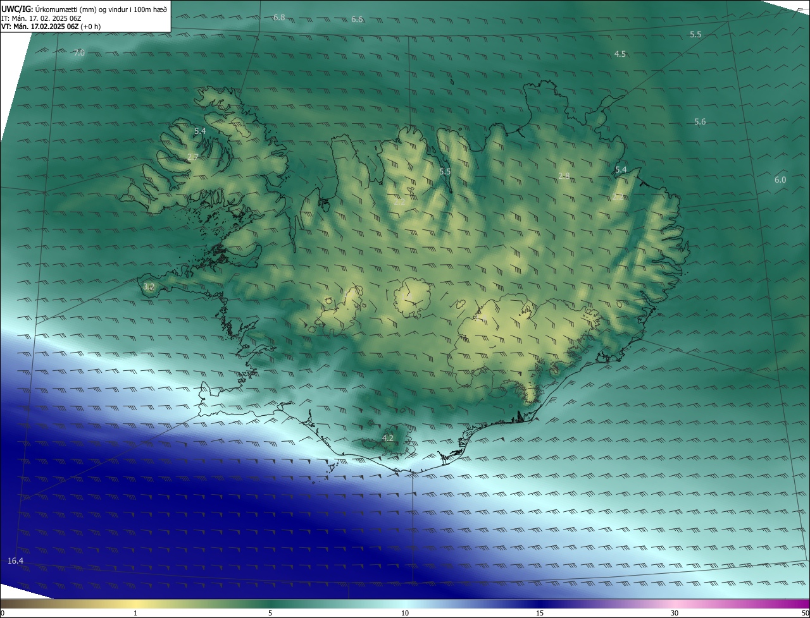Click the 6.6 value label
This screenshot has height=618, width=810.
pos(357,20)
